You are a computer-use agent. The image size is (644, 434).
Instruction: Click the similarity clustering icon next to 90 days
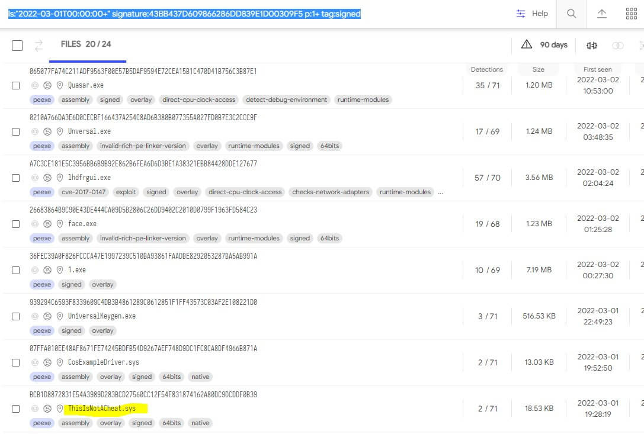[591, 45]
